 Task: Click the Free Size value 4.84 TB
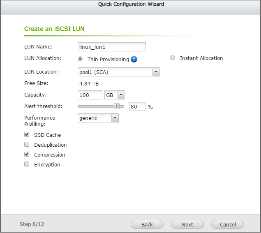click(x=89, y=83)
